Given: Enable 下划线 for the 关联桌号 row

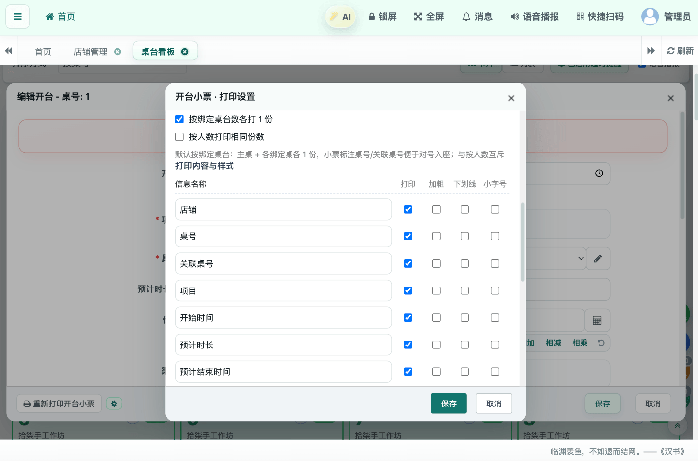Looking at the screenshot, I should (465, 263).
